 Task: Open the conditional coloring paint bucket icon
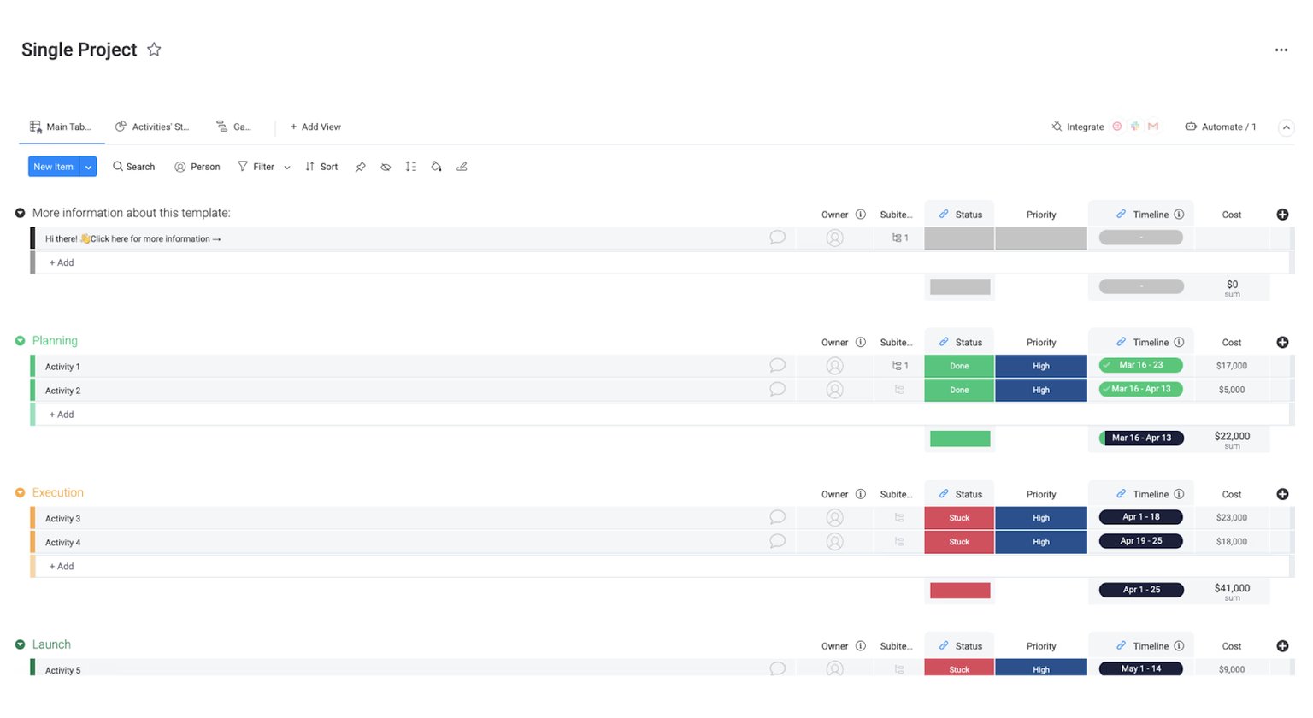click(436, 167)
